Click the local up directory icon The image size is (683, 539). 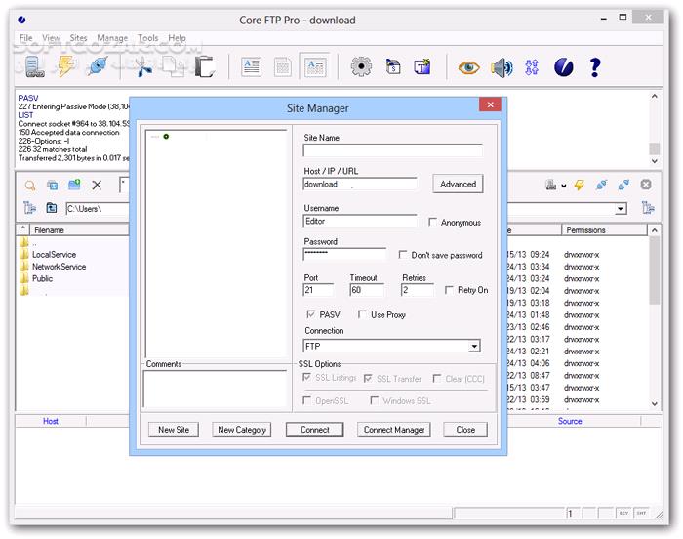(52, 208)
